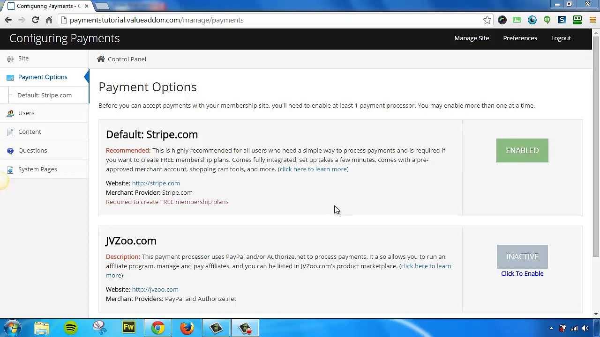Open the green robot extension icon
The height and width of the screenshot is (337, 600).
click(577, 20)
